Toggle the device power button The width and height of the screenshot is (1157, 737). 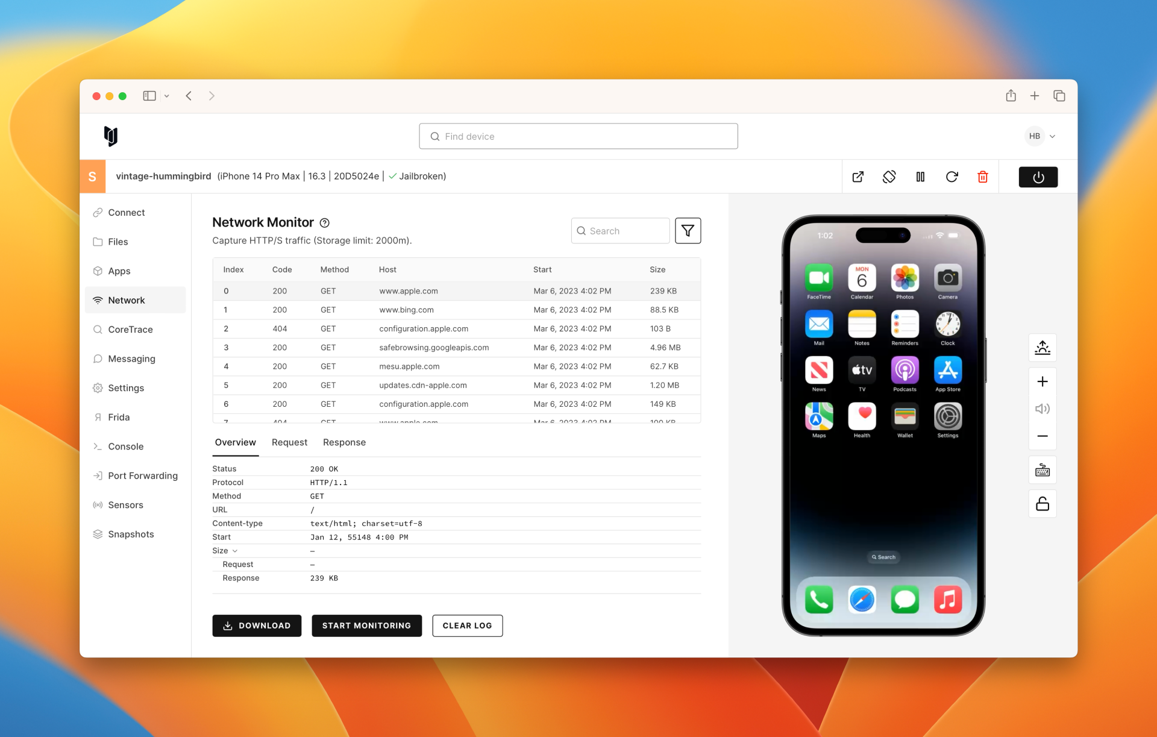click(x=1038, y=177)
